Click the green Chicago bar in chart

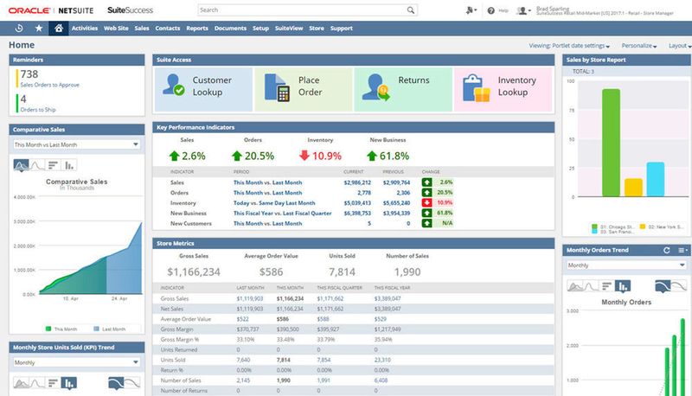coord(612,143)
